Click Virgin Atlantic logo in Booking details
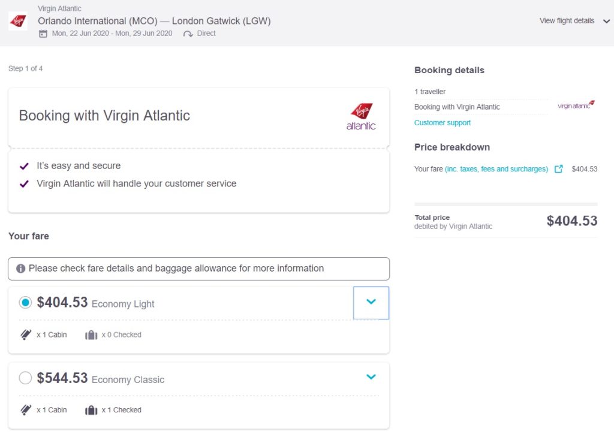Viewport: 614px width, 434px height. click(x=576, y=106)
